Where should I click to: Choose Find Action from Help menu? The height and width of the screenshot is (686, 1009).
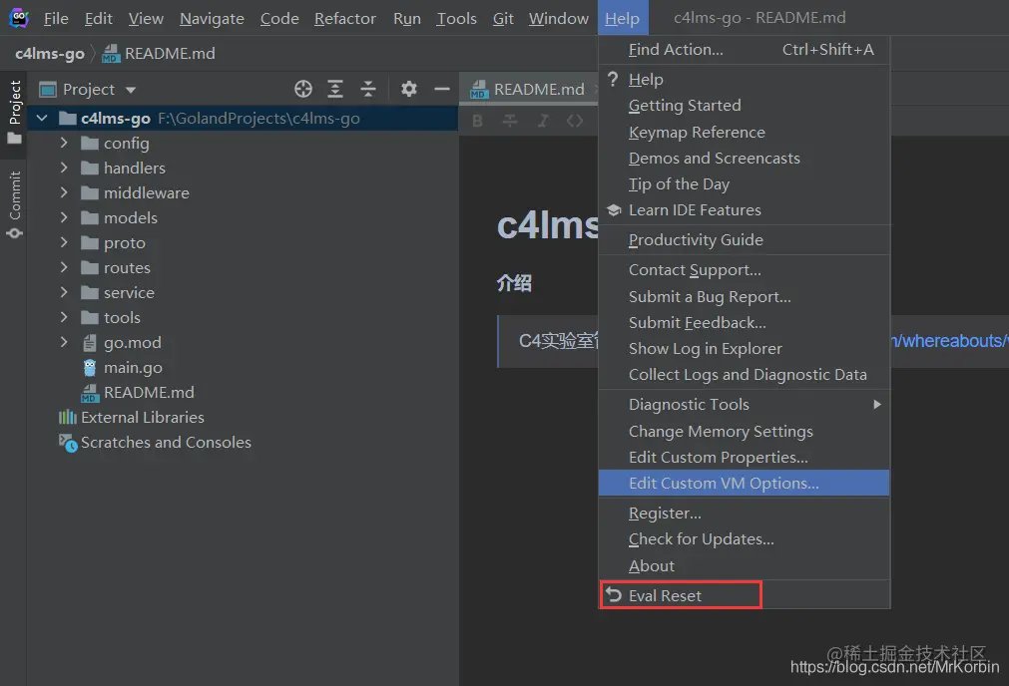(744, 50)
